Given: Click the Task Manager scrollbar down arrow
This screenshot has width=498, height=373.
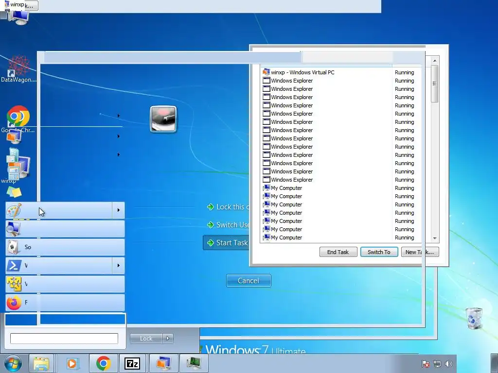Looking at the screenshot, I should pyautogui.click(x=435, y=238).
